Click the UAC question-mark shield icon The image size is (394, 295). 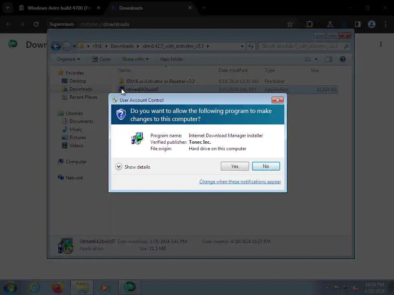121,114
